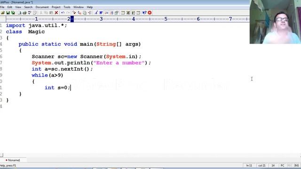This screenshot has width=301, height=169.
Task: Click the word 'main' on line 4
Action: pos(87,44)
